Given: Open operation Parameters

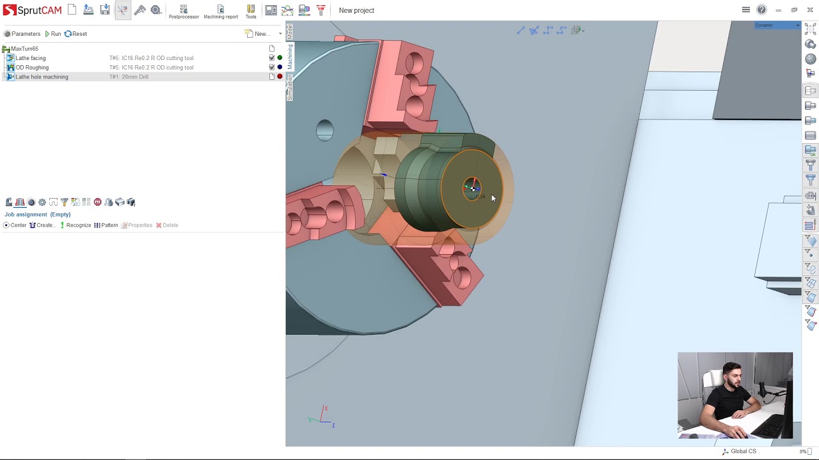Looking at the screenshot, I should coord(22,34).
